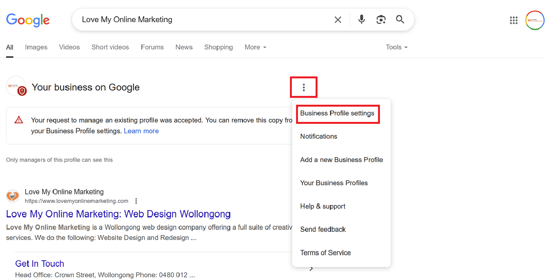The image size is (545, 279).
Task: Select Help & support
Action: (x=323, y=206)
